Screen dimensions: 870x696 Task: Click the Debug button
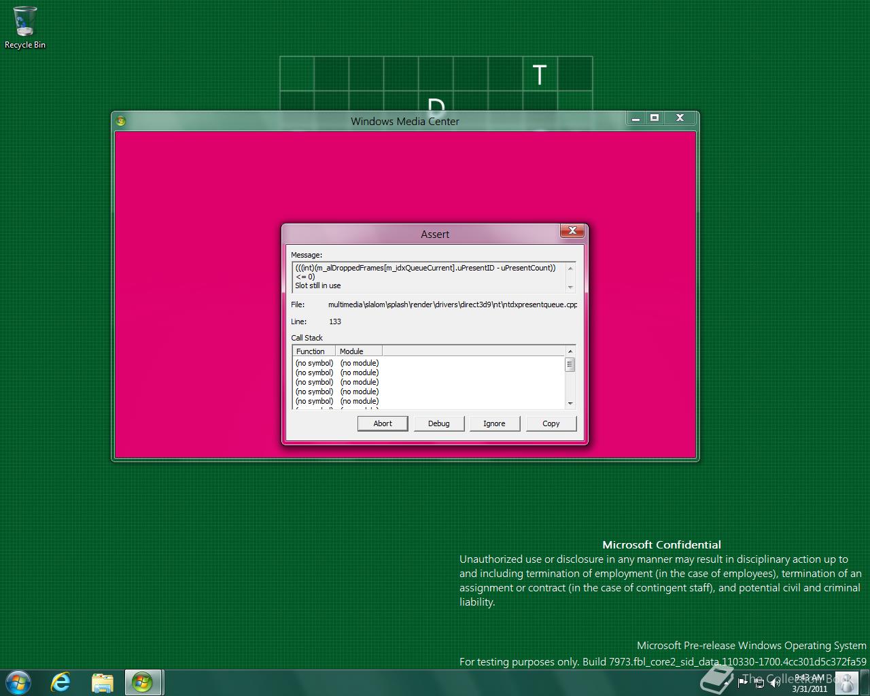pos(438,423)
